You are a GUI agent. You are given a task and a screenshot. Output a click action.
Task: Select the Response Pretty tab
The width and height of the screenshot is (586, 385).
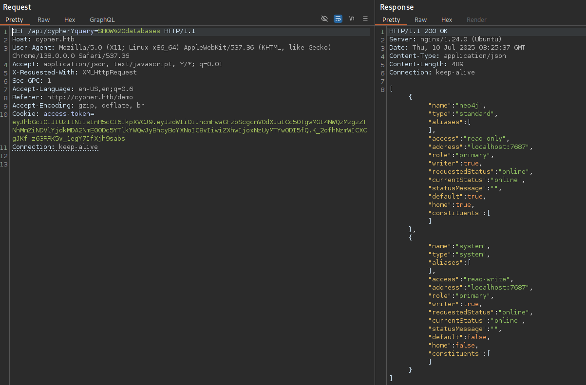click(x=391, y=20)
